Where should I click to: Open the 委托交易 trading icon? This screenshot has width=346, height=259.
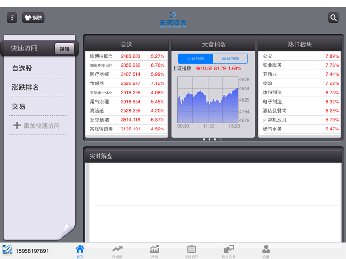pos(229,251)
